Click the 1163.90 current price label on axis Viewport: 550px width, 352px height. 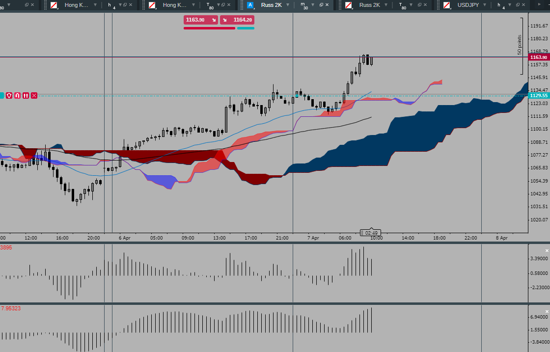pyautogui.click(x=538, y=57)
